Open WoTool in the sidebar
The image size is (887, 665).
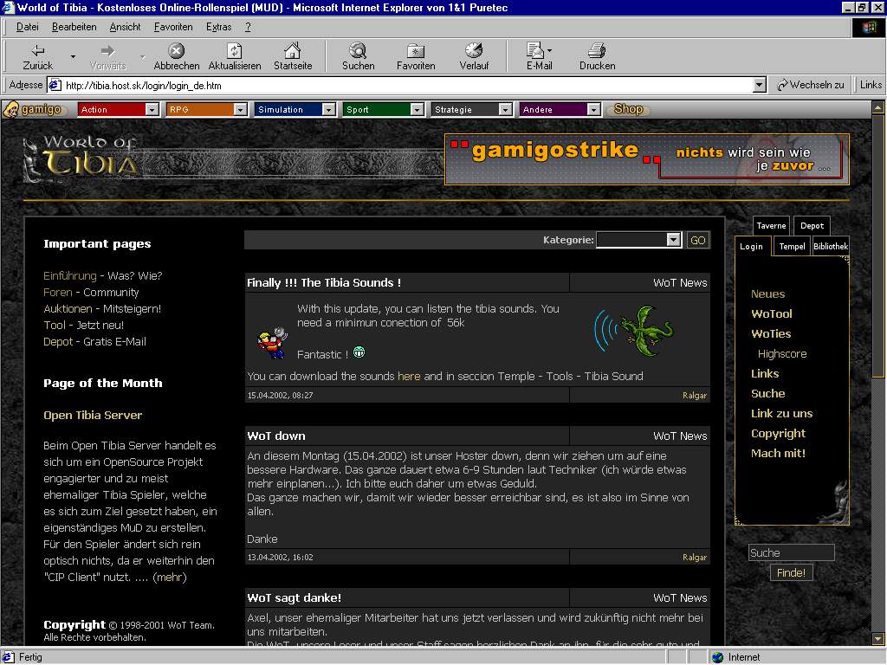tap(772, 313)
